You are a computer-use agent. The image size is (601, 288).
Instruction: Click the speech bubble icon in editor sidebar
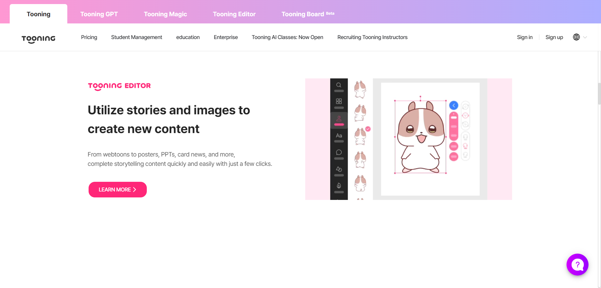(x=339, y=152)
